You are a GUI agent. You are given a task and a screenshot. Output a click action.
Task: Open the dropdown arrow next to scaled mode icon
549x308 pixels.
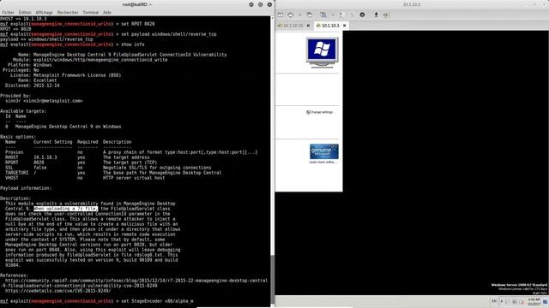pos(333,15)
